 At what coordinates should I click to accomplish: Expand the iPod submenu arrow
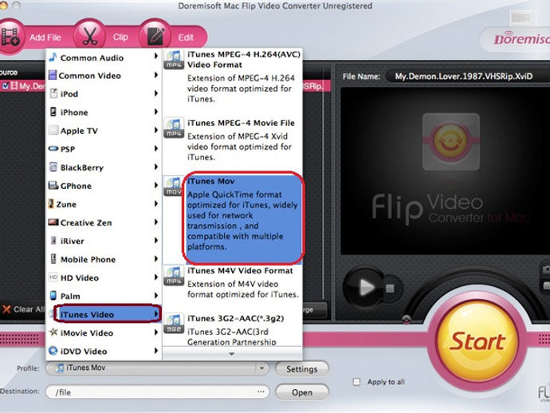[155, 93]
